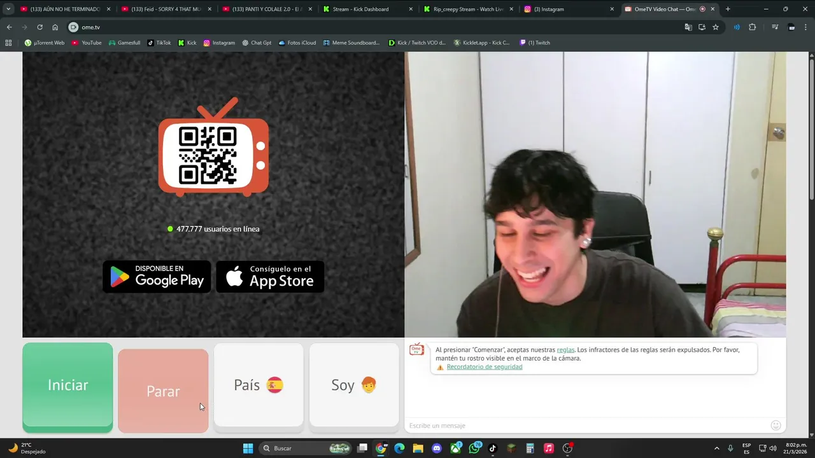
Task: Go back in browser history
Action: (9, 27)
